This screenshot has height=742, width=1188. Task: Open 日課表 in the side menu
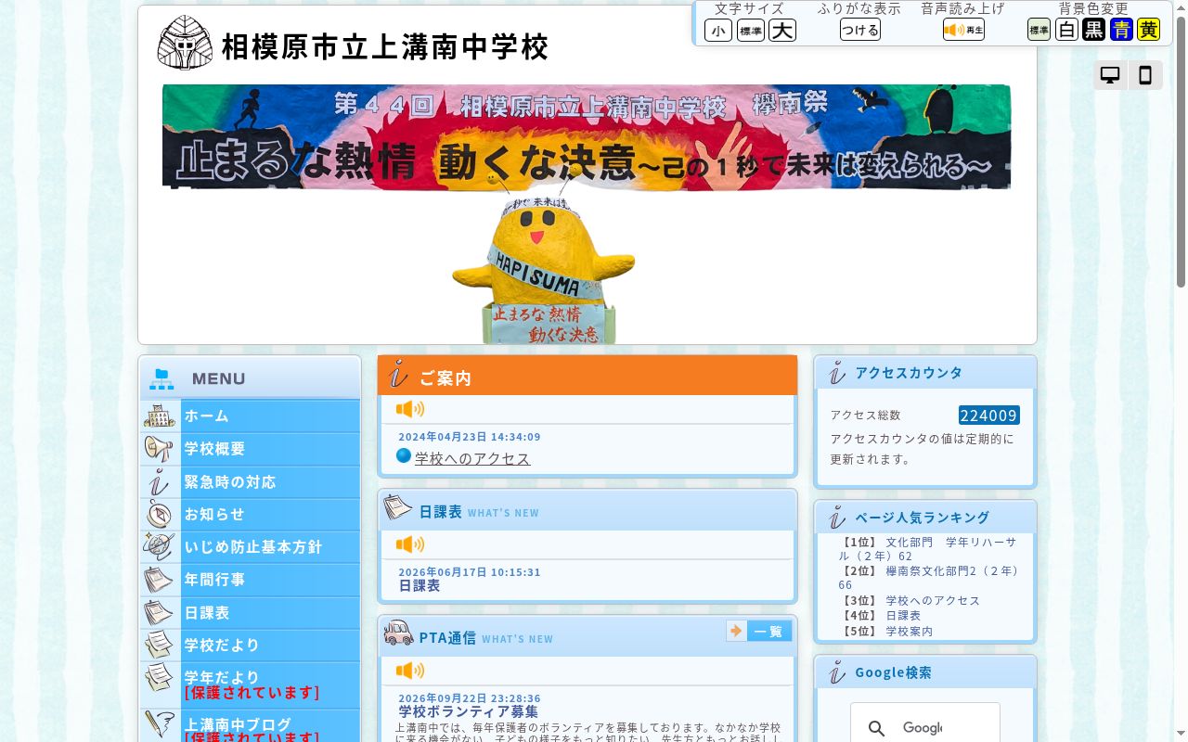[251, 613]
